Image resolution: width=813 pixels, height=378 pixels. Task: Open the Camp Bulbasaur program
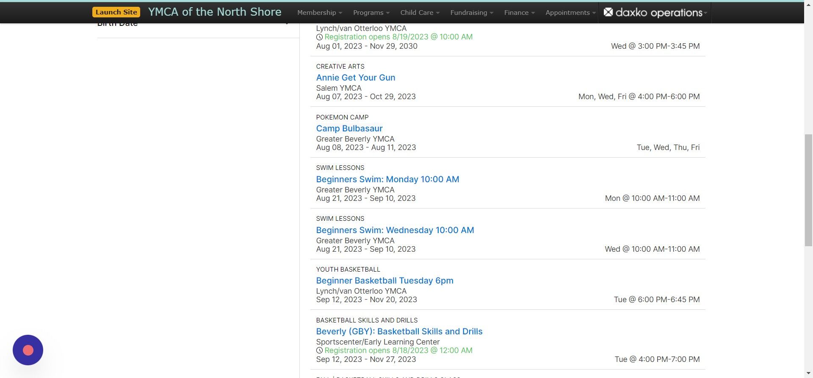coord(349,128)
